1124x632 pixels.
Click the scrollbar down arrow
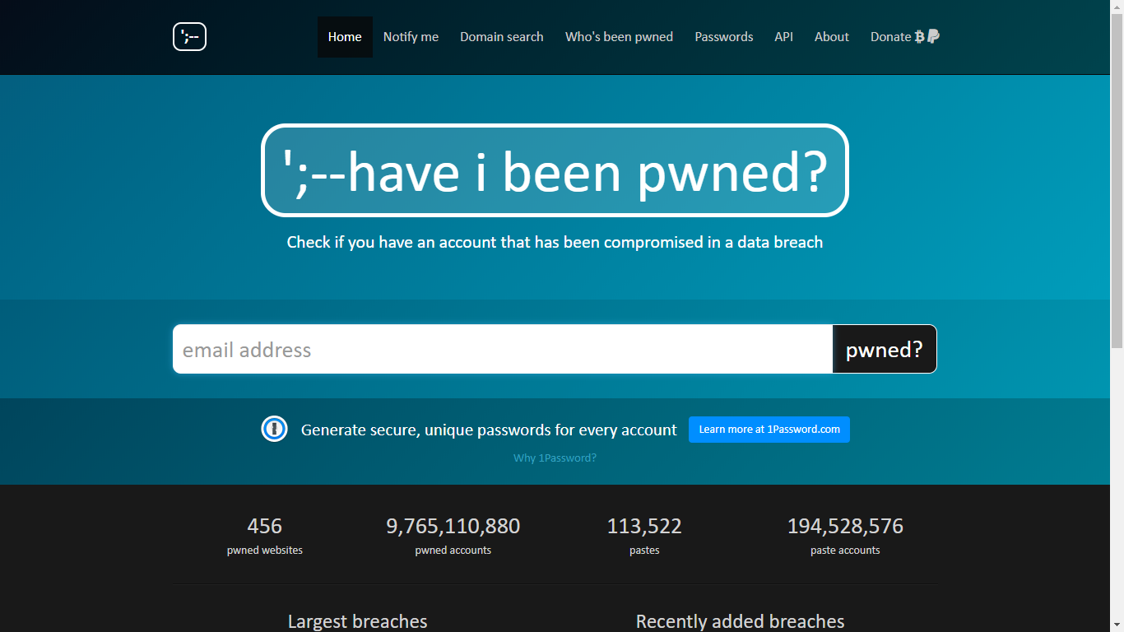pos(1117,625)
